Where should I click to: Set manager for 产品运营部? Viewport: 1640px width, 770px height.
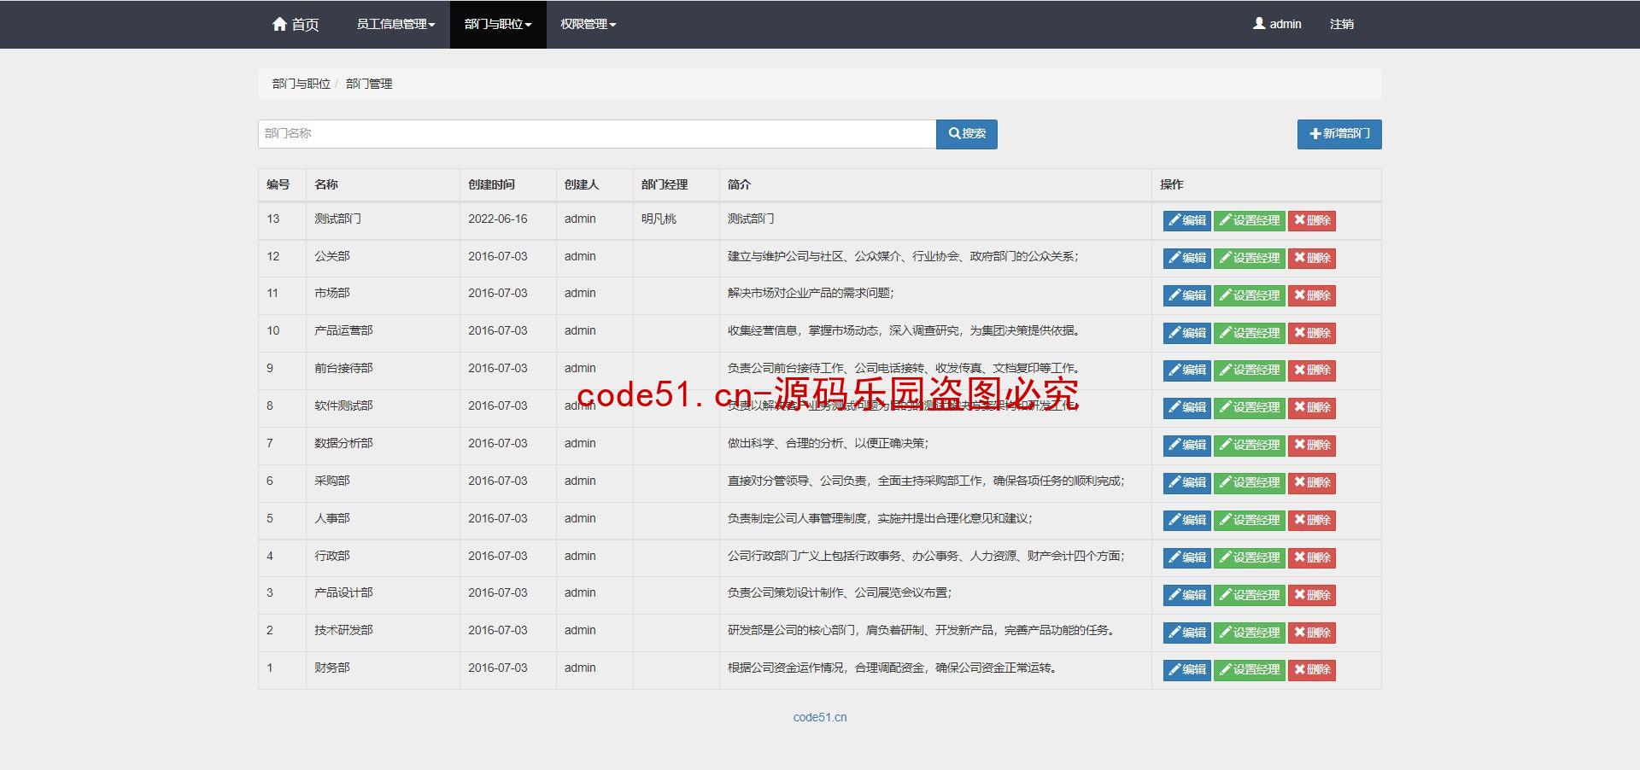click(x=1250, y=333)
